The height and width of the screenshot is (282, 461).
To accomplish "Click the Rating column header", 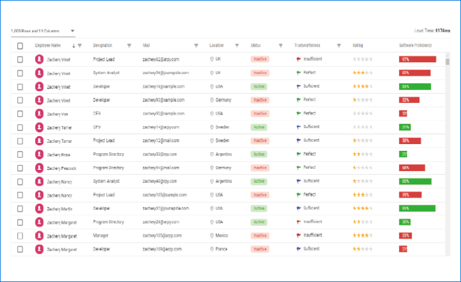I will 358,46.
